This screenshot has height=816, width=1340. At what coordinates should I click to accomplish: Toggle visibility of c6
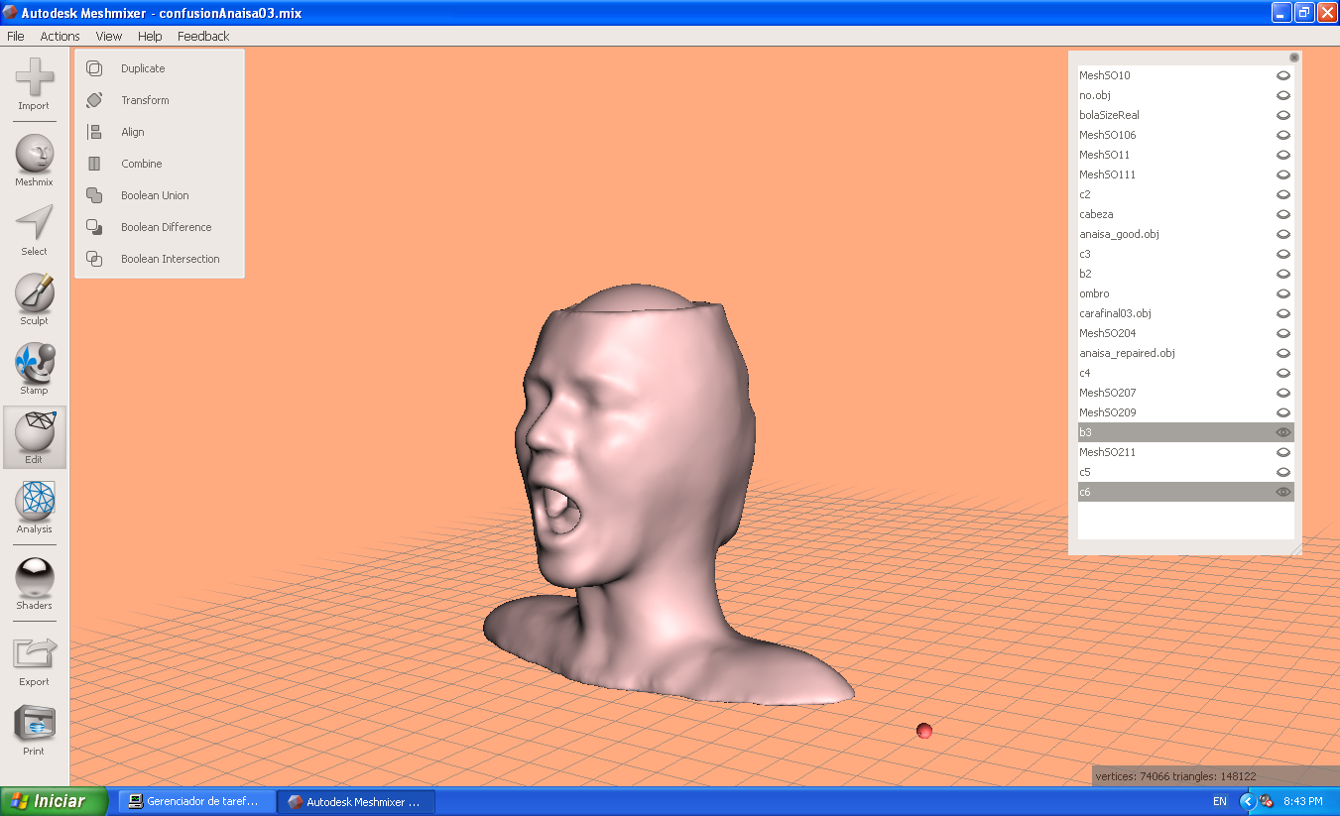coord(1282,492)
